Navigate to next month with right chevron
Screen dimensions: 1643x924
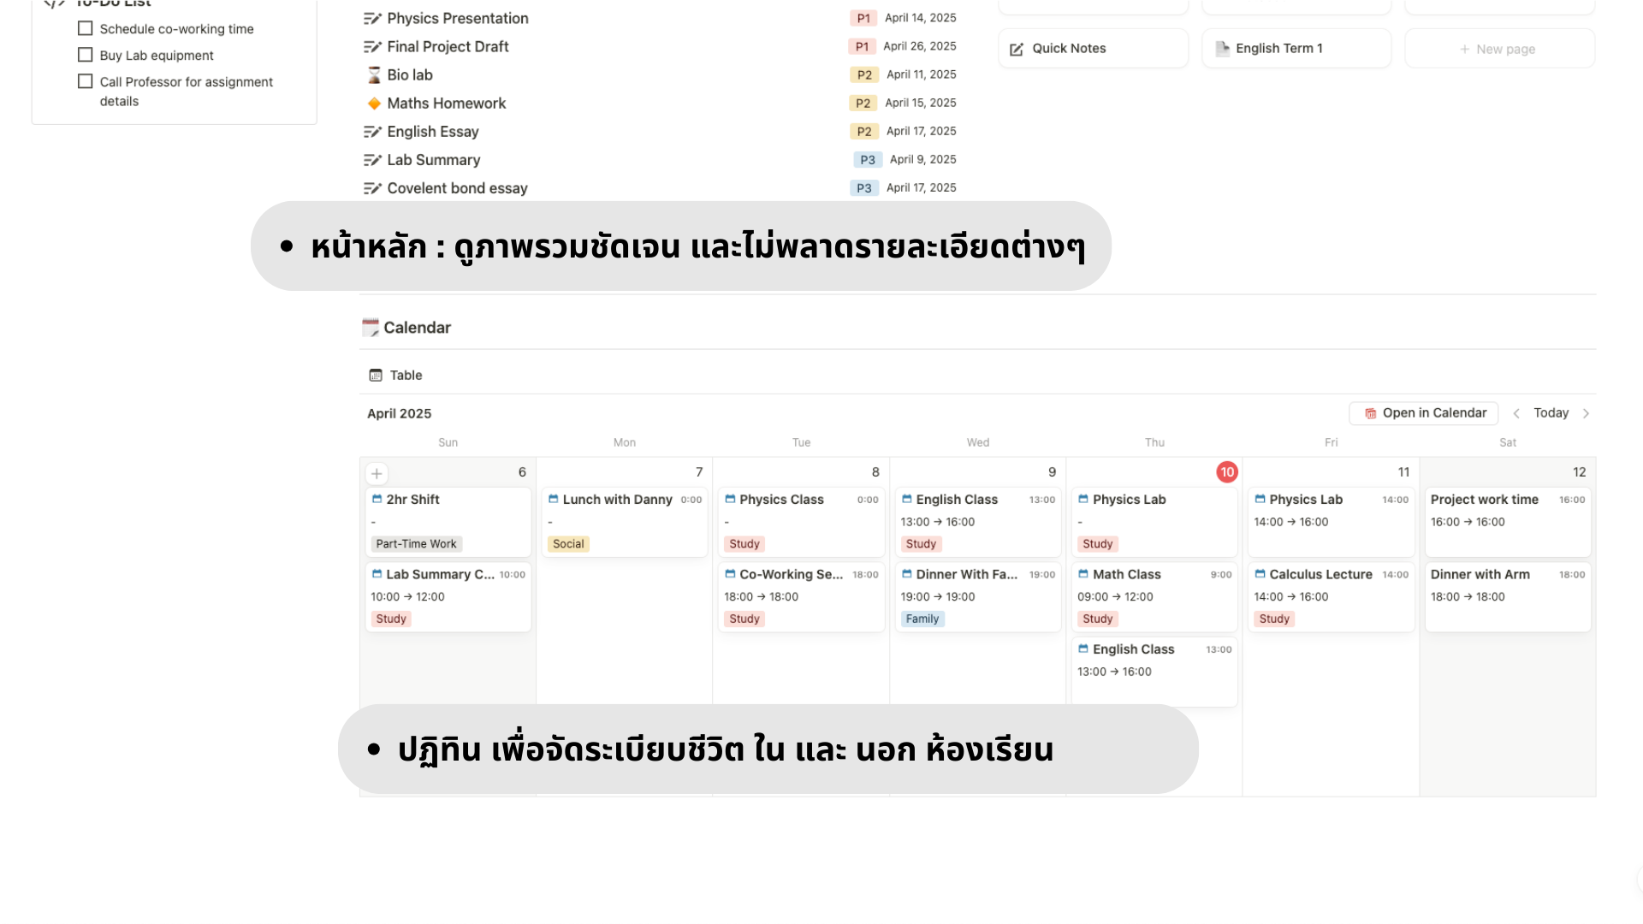tap(1588, 412)
